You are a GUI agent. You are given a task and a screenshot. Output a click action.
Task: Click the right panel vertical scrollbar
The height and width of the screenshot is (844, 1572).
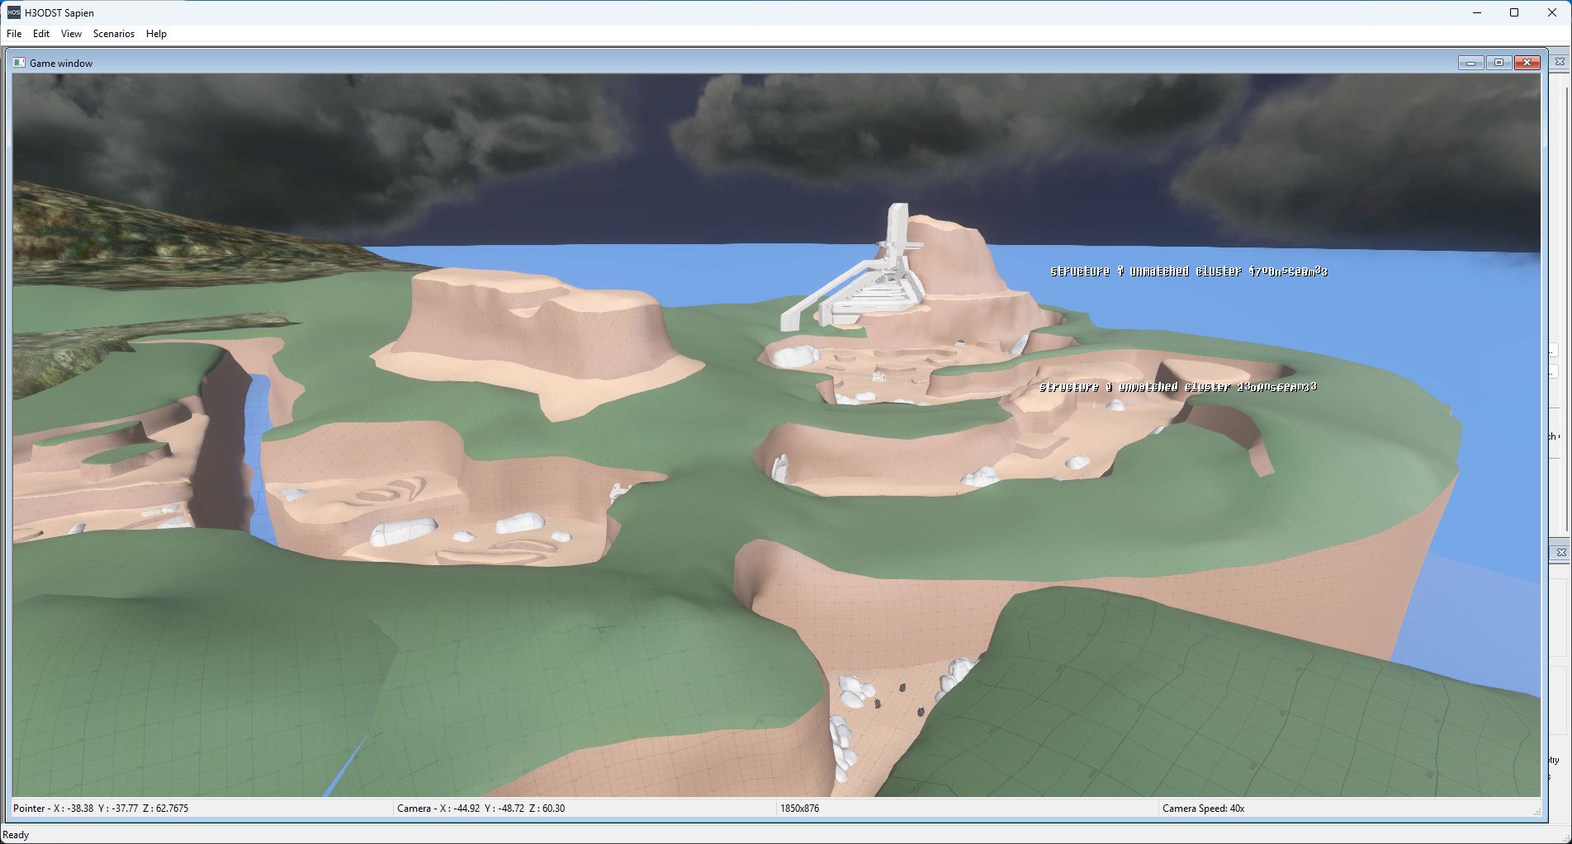tap(1567, 297)
